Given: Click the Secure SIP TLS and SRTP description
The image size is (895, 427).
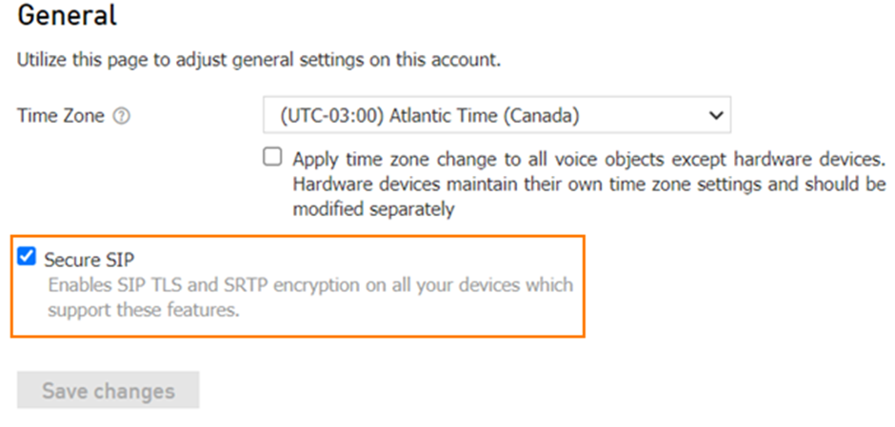Looking at the screenshot, I should (x=310, y=297).
